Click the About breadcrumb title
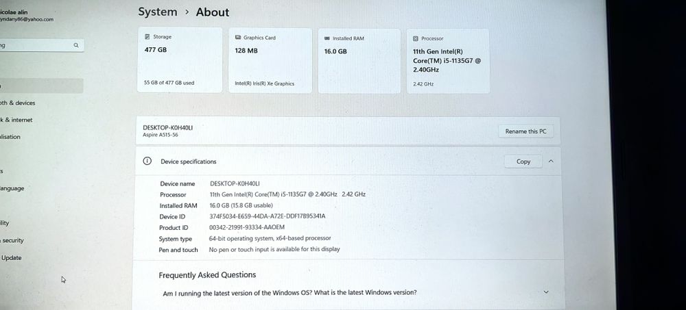This screenshot has width=686, height=310. click(x=213, y=12)
